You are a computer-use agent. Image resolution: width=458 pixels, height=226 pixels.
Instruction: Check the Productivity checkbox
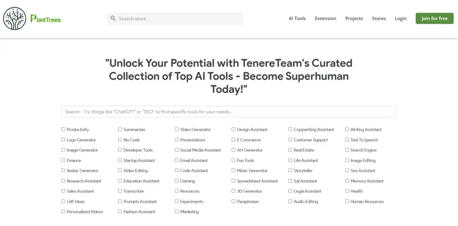[x=63, y=129]
